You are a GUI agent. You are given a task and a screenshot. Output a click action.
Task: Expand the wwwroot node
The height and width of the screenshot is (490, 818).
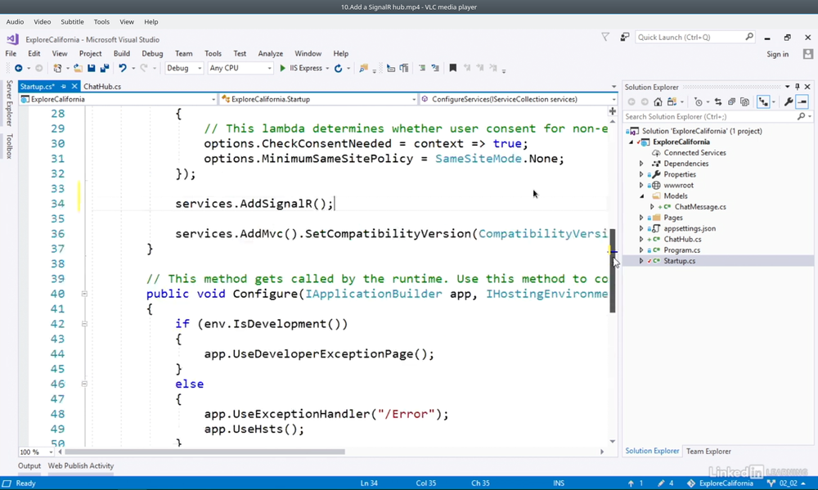pyautogui.click(x=641, y=185)
